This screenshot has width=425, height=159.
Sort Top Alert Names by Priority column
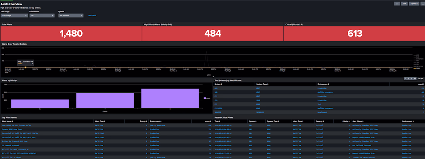click(x=143, y=121)
